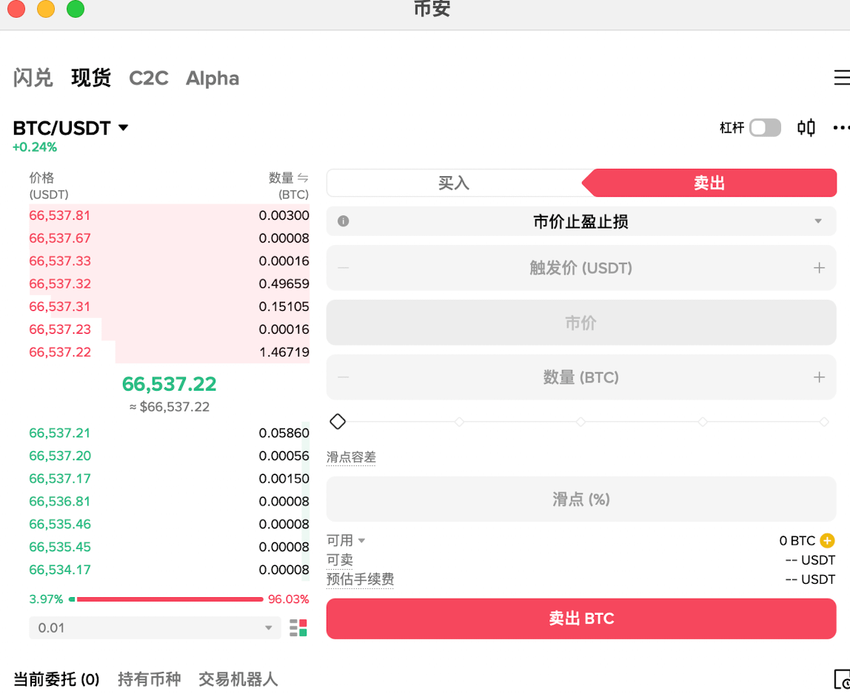Enable the 杠杆 leverage toggle

click(x=766, y=127)
